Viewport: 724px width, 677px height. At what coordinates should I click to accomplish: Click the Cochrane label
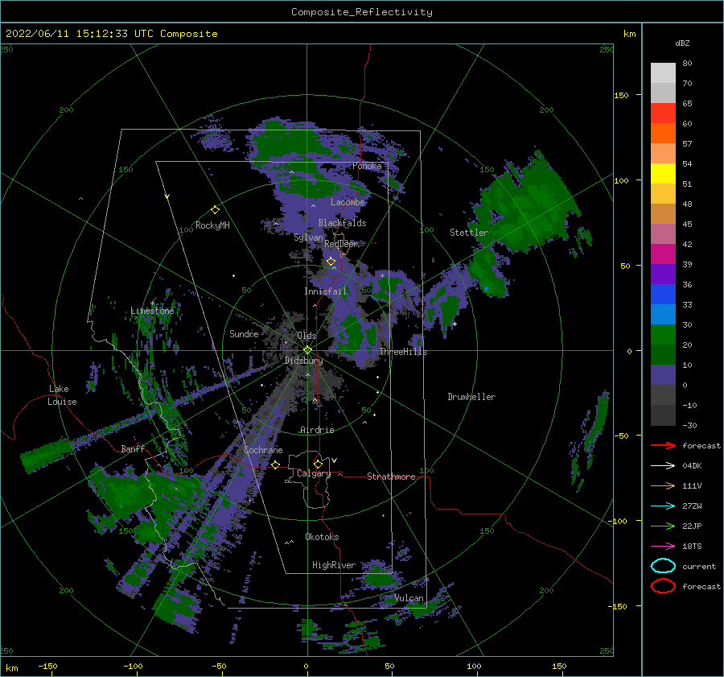coord(263,450)
